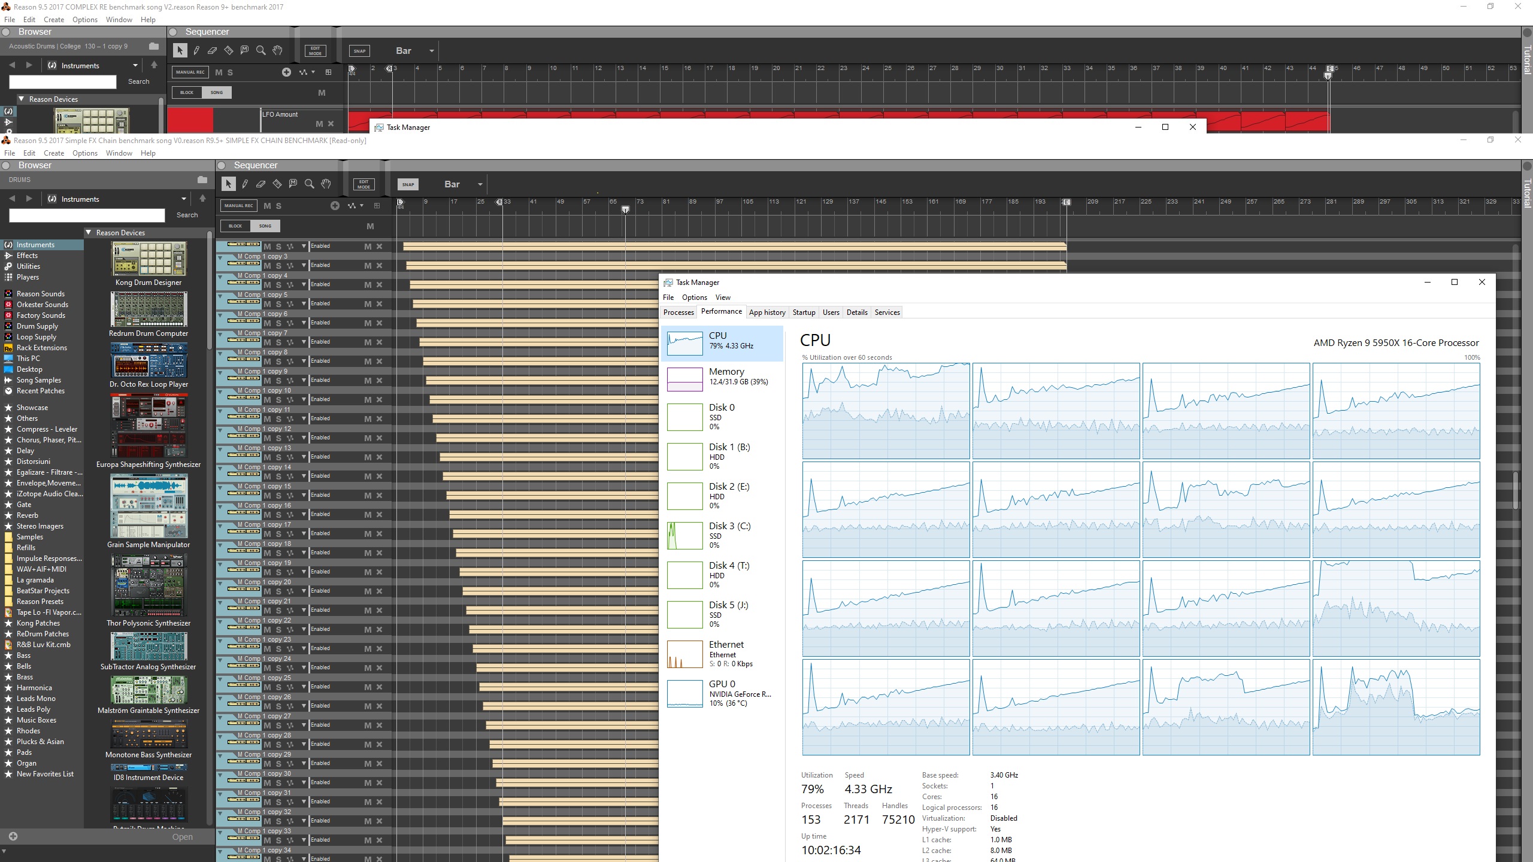Screen dimensions: 1533x862
Task: Select Pencil tool in COMPLEX RE benchmark window
Action: (x=196, y=50)
